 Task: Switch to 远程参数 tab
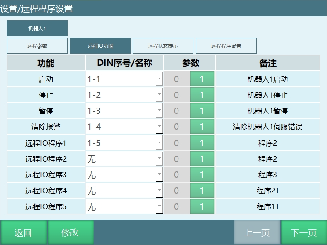37,46
